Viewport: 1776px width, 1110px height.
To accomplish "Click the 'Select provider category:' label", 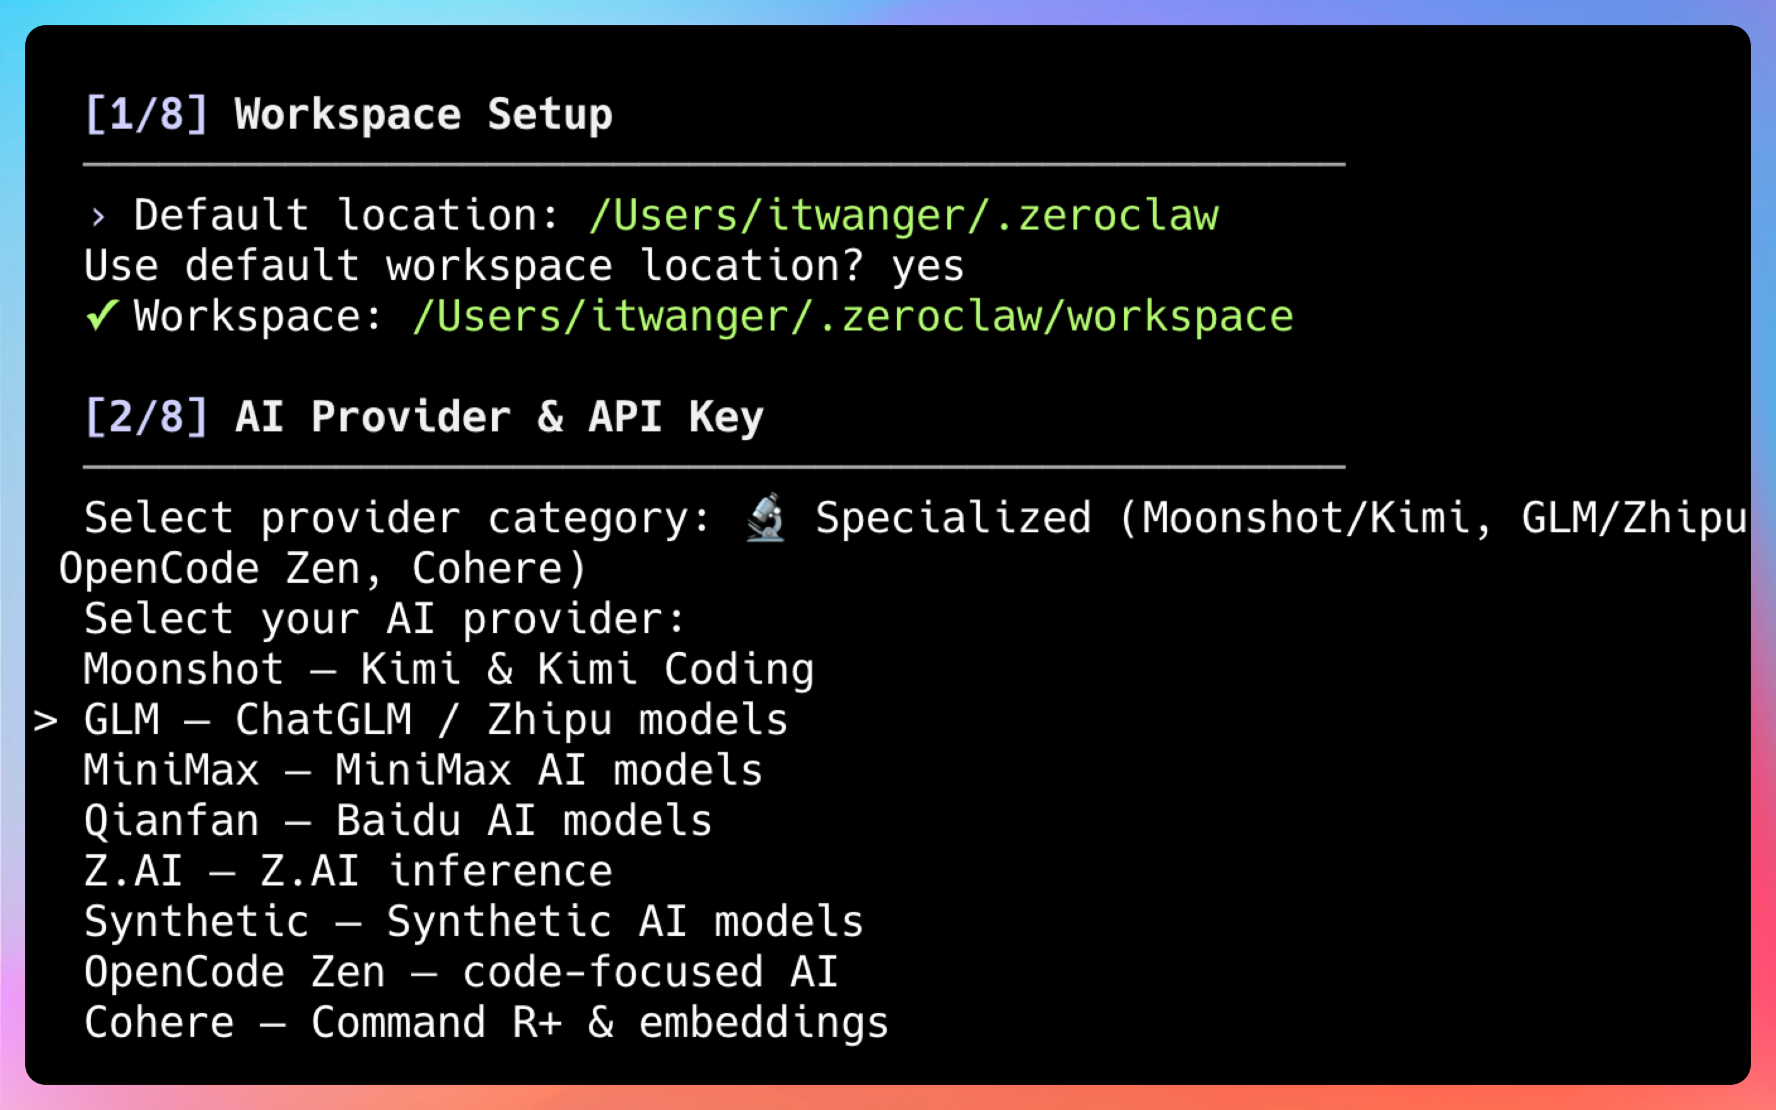I will (x=397, y=518).
